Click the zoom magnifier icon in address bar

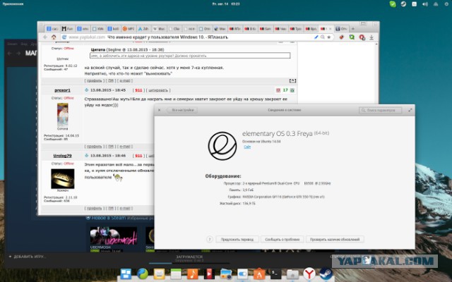pyautogui.click(x=323, y=37)
